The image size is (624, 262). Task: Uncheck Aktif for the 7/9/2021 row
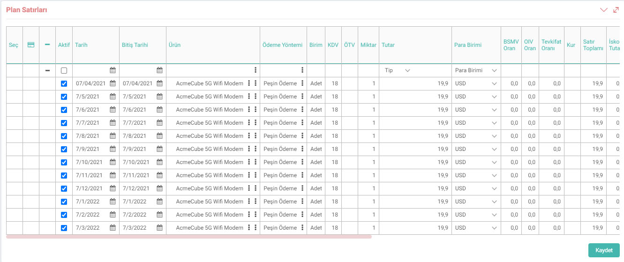[x=64, y=149]
